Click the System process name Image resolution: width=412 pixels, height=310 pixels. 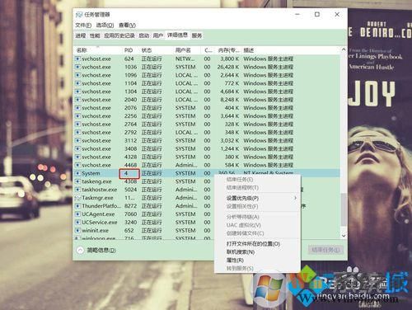[91, 173]
